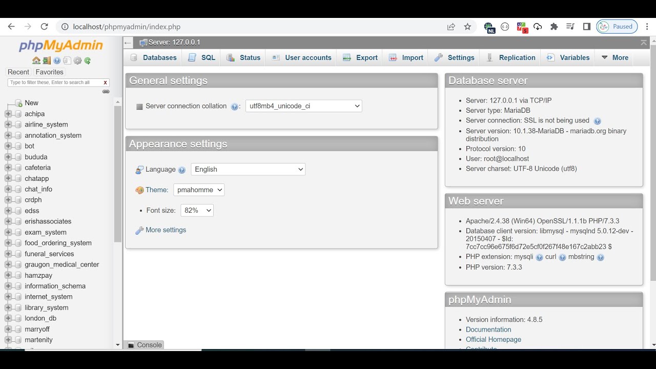Click the link-with-main-panel chain icon
The image size is (656, 369).
106,92
